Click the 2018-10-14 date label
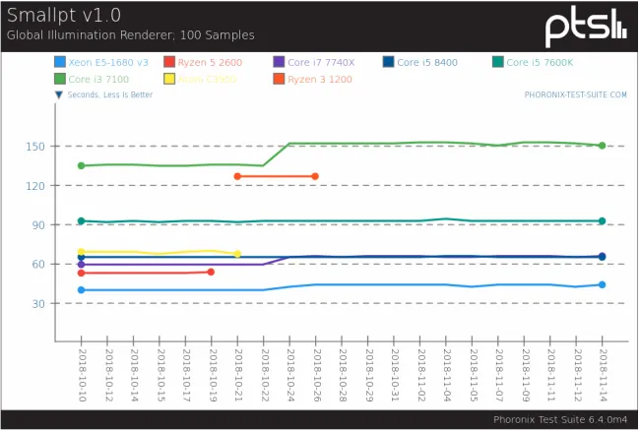The image size is (640, 430). coord(134,375)
